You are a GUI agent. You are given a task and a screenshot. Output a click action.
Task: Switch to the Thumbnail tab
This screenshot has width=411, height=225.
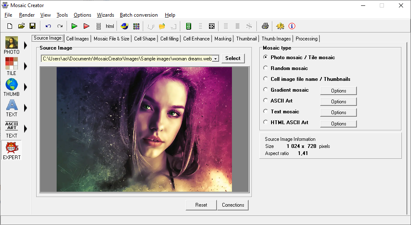(247, 39)
